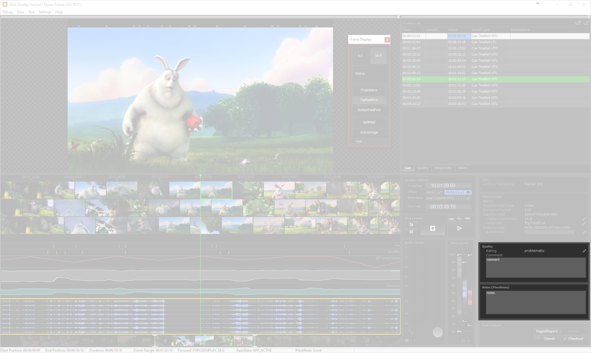Click the Reference Cue.TimeRef.VITC pencil icon
The height and width of the screenshot is (353, 591).
coord(468,198)
